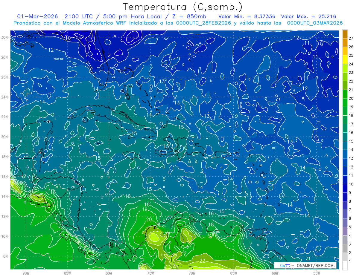This screenshot has width=359, height=277.
Task: Click the legend value 1
Action: coord(350,261)
